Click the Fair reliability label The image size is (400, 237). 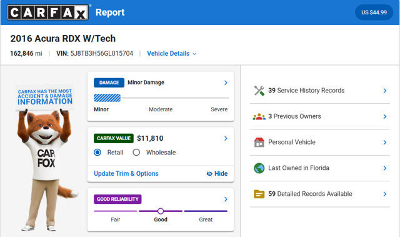click(115, 219)
